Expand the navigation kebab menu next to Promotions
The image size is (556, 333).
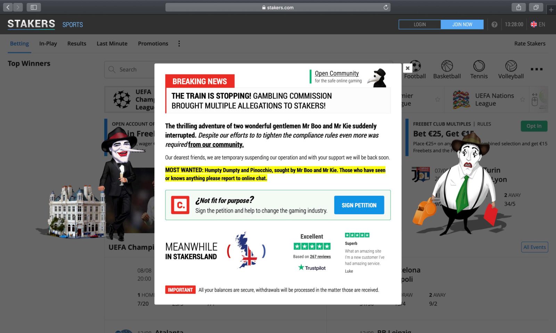point(179,43)
